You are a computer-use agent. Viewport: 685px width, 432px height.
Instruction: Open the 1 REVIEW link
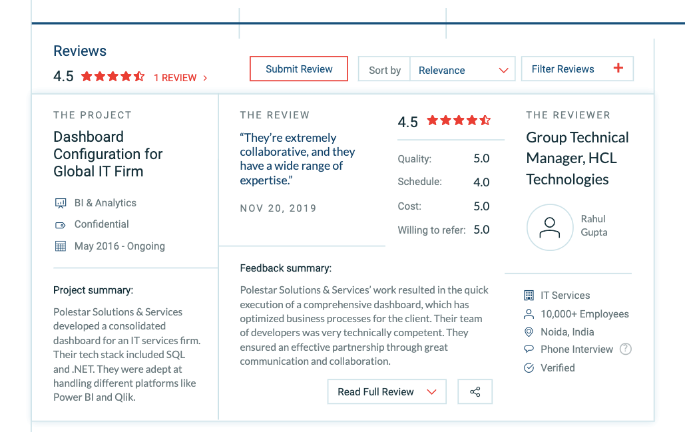[x=180, y=78]
